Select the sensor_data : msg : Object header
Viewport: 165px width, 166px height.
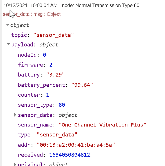[x=32, y=14]
